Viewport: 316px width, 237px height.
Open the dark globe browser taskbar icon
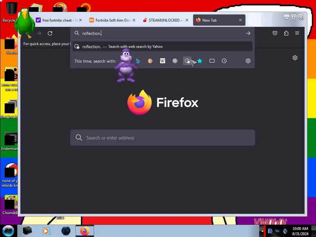[x=66, y=231]
